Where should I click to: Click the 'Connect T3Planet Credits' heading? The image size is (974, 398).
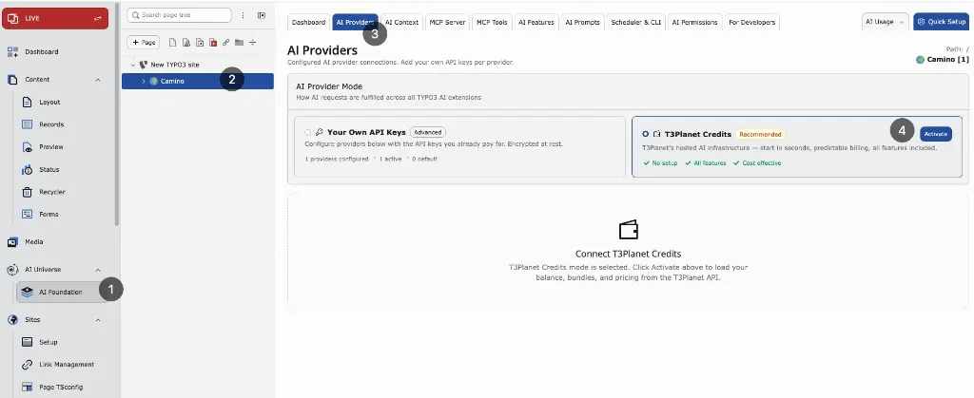628,254
